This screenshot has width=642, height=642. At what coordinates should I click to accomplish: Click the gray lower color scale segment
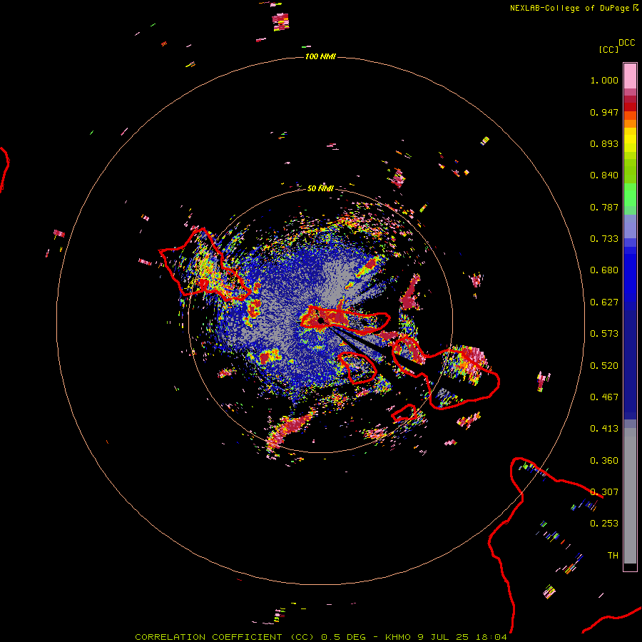[630, 496]
